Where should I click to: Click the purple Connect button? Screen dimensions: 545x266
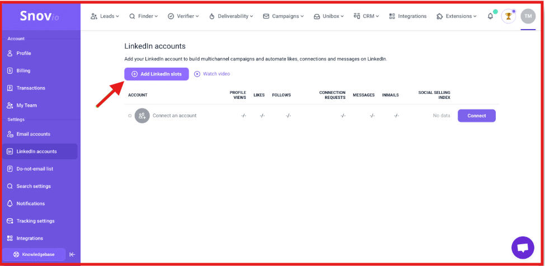click(x=477, y=116)
